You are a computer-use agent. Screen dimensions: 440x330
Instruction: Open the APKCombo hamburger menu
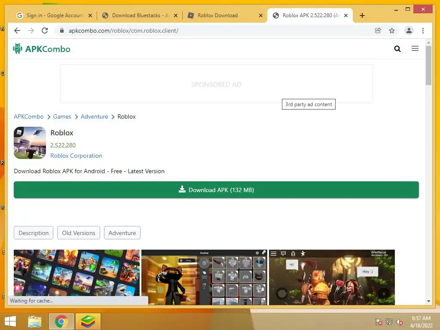415,49
